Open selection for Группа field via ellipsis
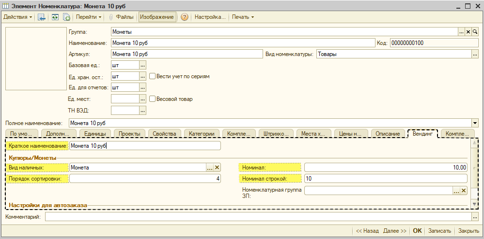 461,32
